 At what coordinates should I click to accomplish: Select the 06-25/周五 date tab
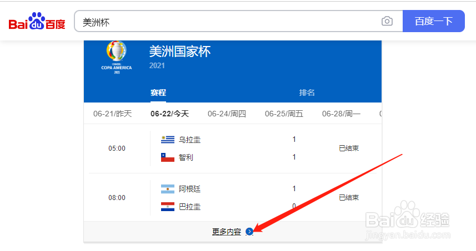coord(284,114)
